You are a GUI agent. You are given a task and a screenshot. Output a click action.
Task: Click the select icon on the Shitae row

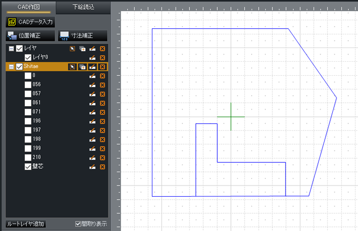click(x=72, y=67)
